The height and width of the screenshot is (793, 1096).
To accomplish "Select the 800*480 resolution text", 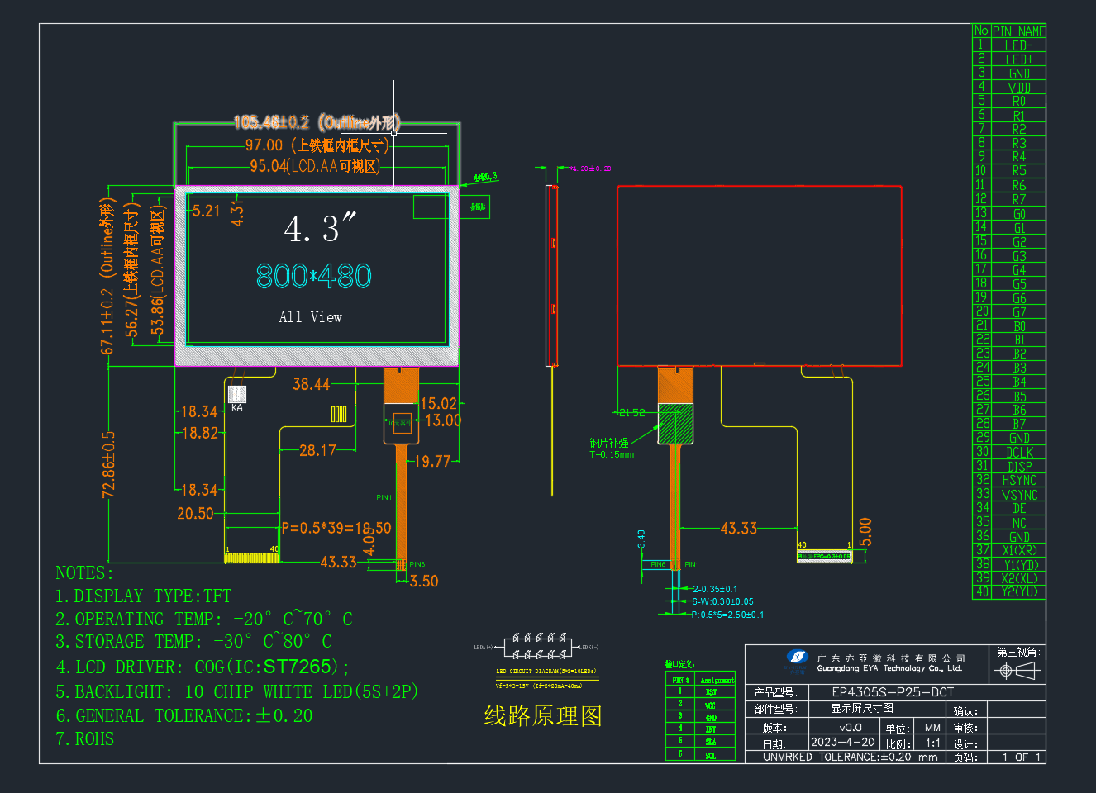I will point(314,276).
